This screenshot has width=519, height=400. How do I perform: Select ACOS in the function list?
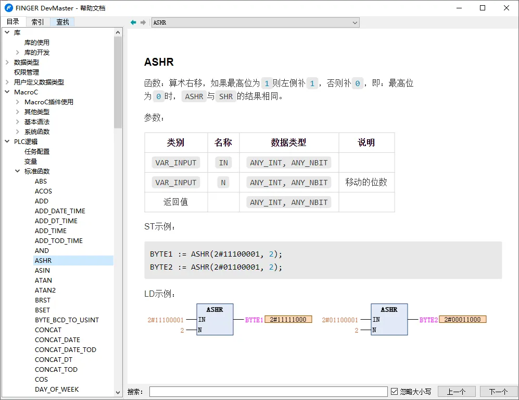[43, 191]
